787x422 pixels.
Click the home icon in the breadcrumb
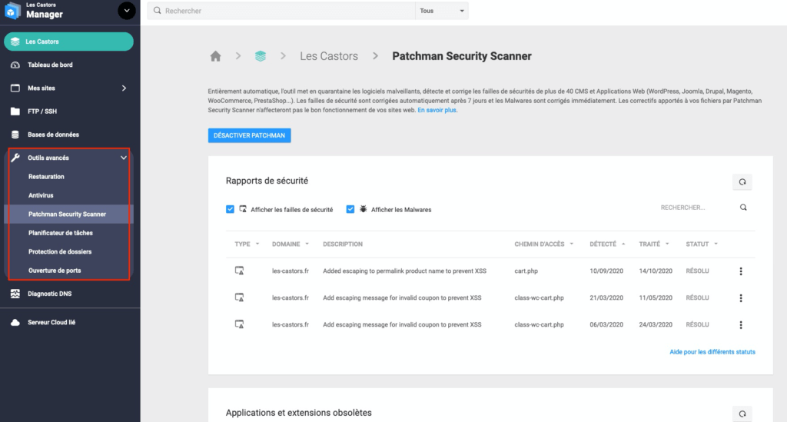(x=215, y=56)
